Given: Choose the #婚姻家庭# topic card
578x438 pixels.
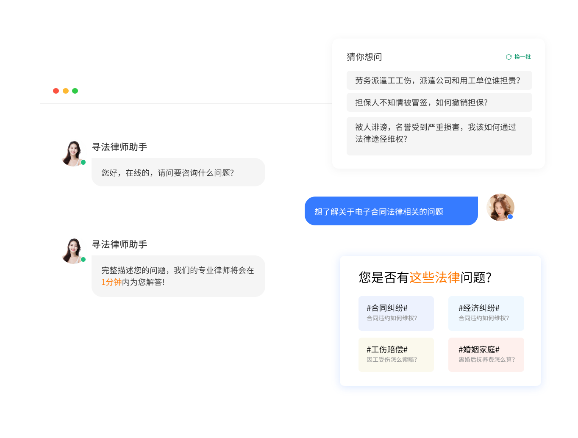Looking at the screenshot, I should (x=486, y=355).
